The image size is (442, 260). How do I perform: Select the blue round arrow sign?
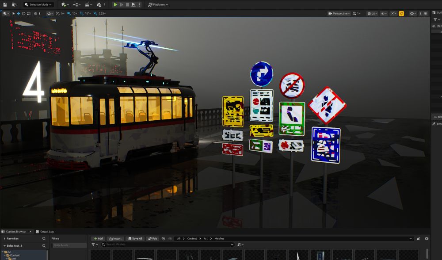pos(262,74)
